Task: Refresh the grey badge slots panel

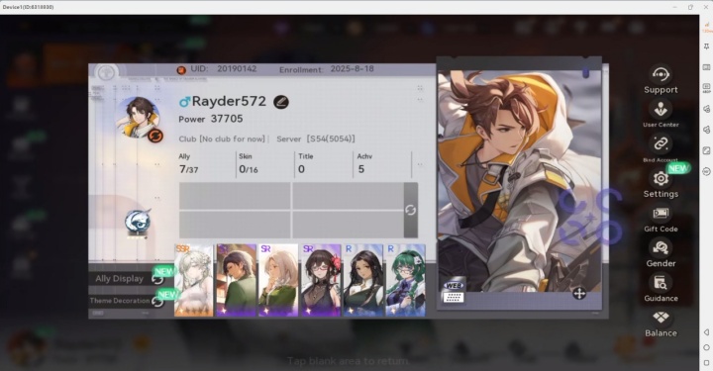Action: click(411, 210)
